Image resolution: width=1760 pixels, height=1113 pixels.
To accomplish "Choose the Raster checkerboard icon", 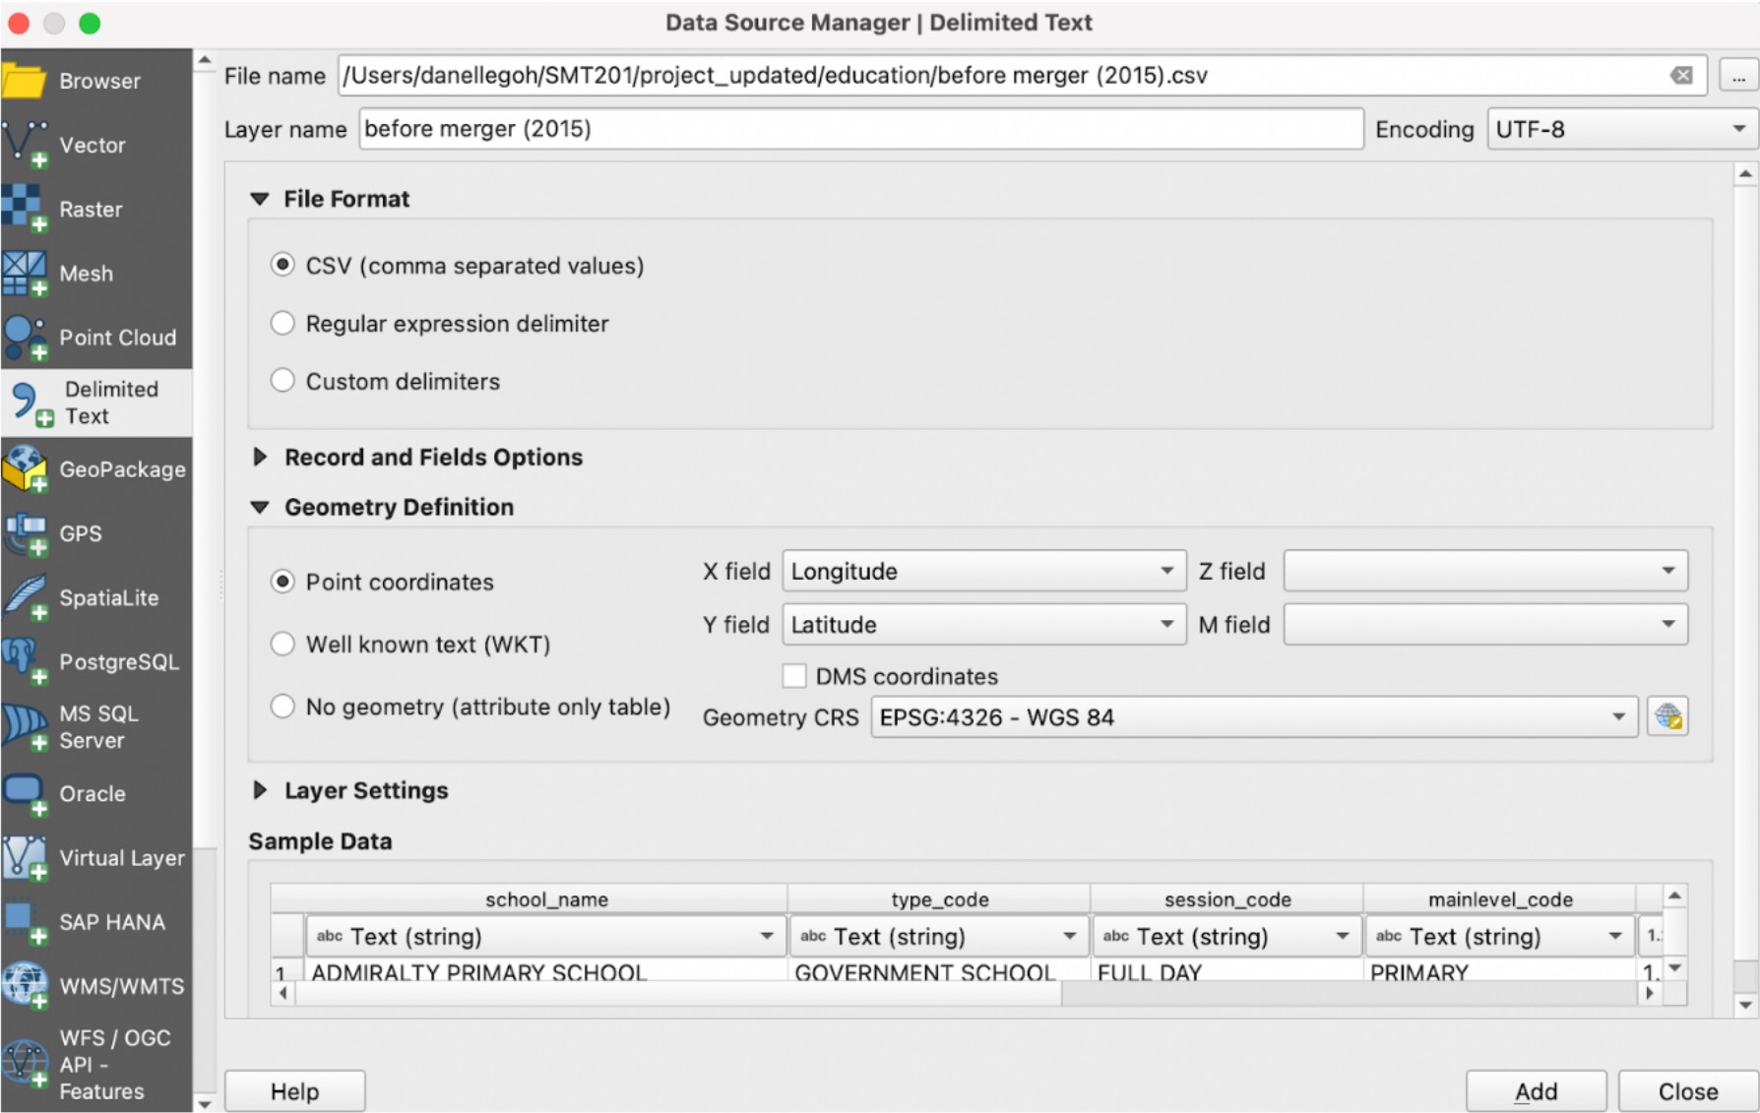I will click(25, 210).
